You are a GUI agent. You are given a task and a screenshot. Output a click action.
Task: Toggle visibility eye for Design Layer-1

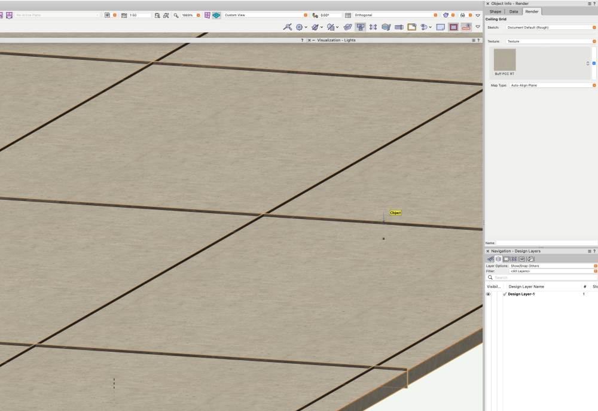click(x=489, y=294)
